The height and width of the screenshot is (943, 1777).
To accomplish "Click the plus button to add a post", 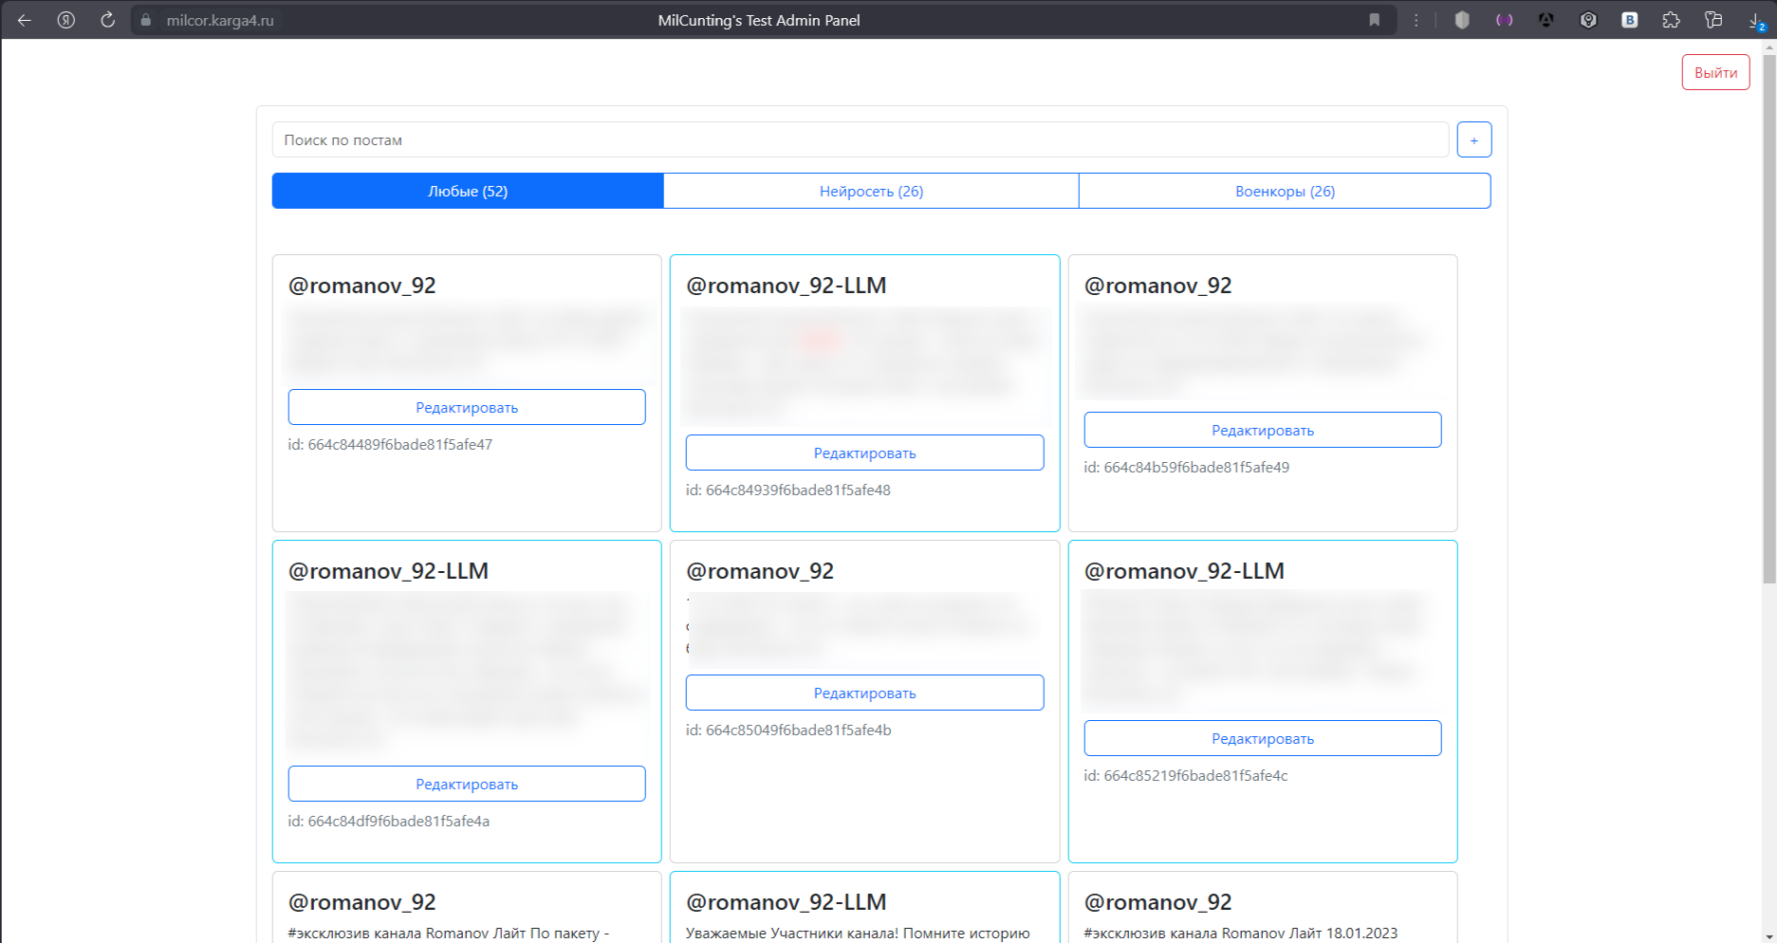I will [x=1474, y=139].
